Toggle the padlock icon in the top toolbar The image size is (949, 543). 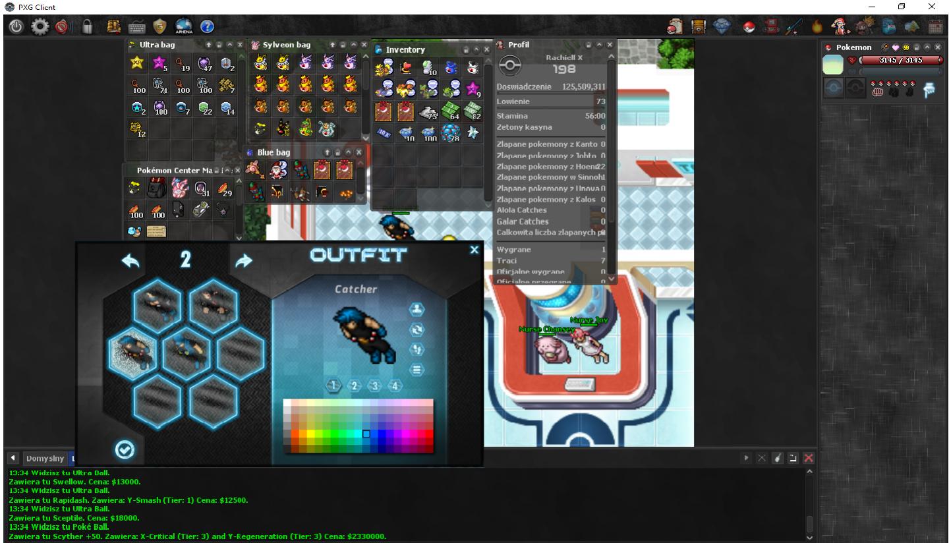87,26
